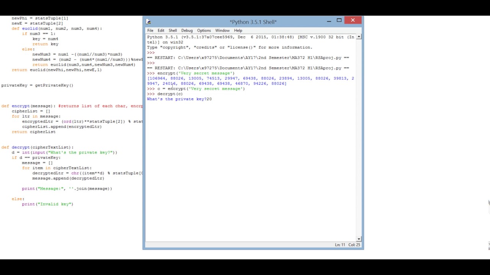
Task: Open the Help menu
Action: [x=238, y=31]
